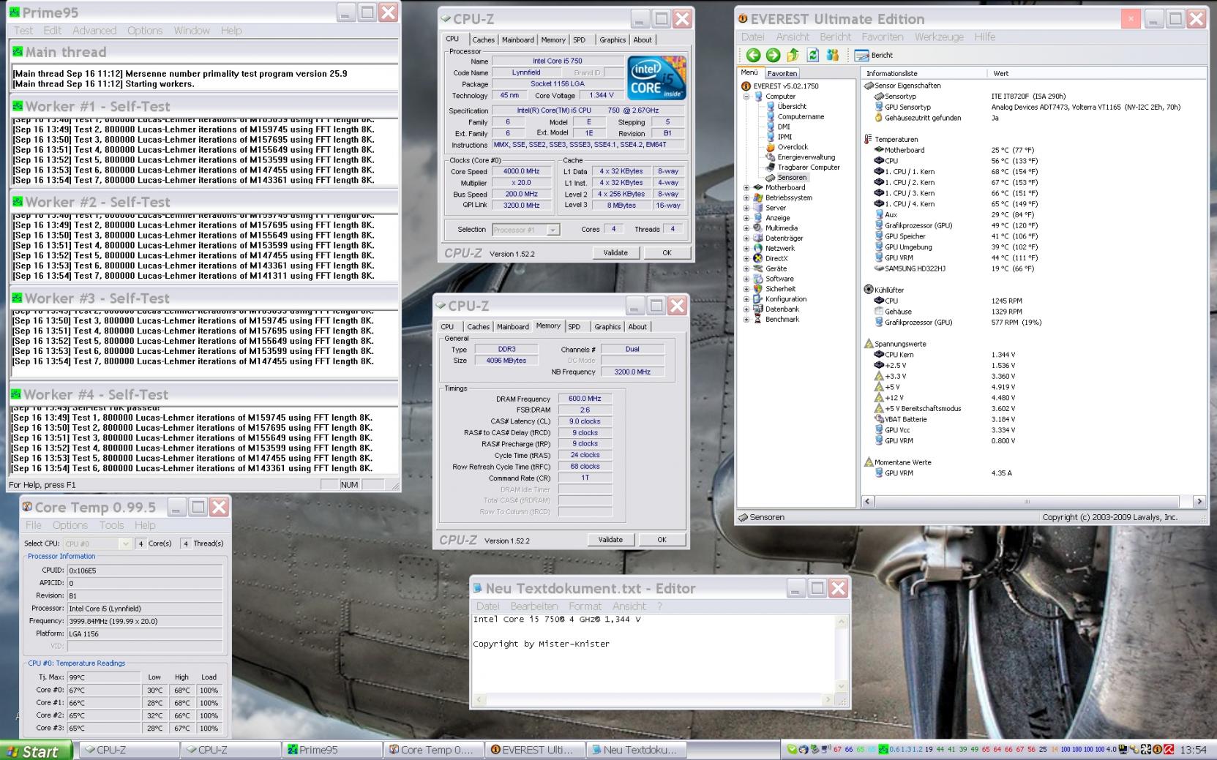Open the Advanced menu in Prime95
The height and width of the screenshot is (760, 1217).
94,31
